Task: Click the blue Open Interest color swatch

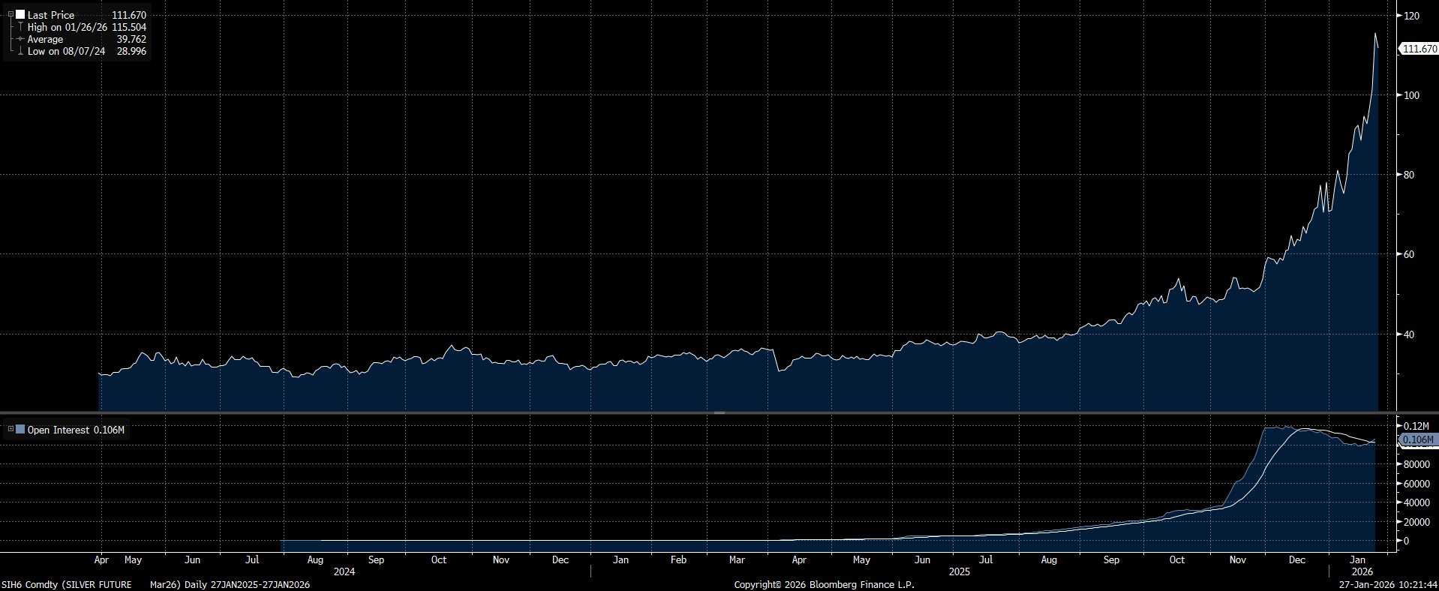Action: pos(20,430)
